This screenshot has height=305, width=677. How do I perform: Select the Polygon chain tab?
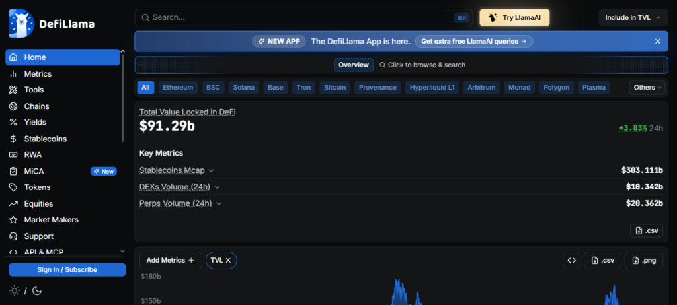point(557,88)
